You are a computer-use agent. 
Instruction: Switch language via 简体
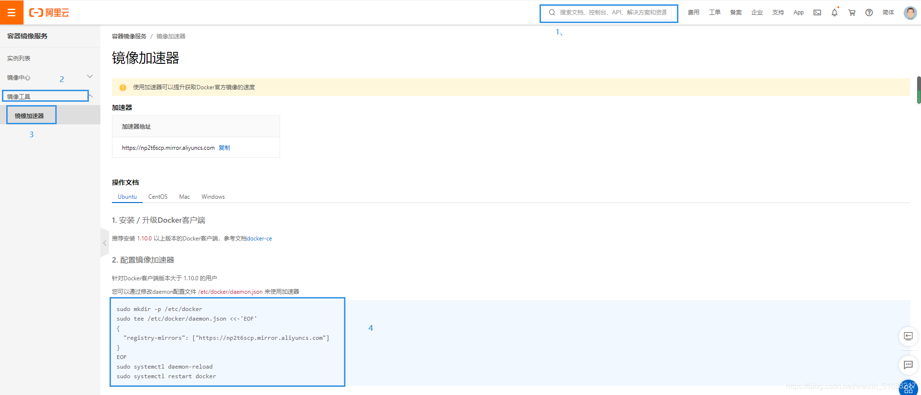pyautogui.click(x=888, y=12)
